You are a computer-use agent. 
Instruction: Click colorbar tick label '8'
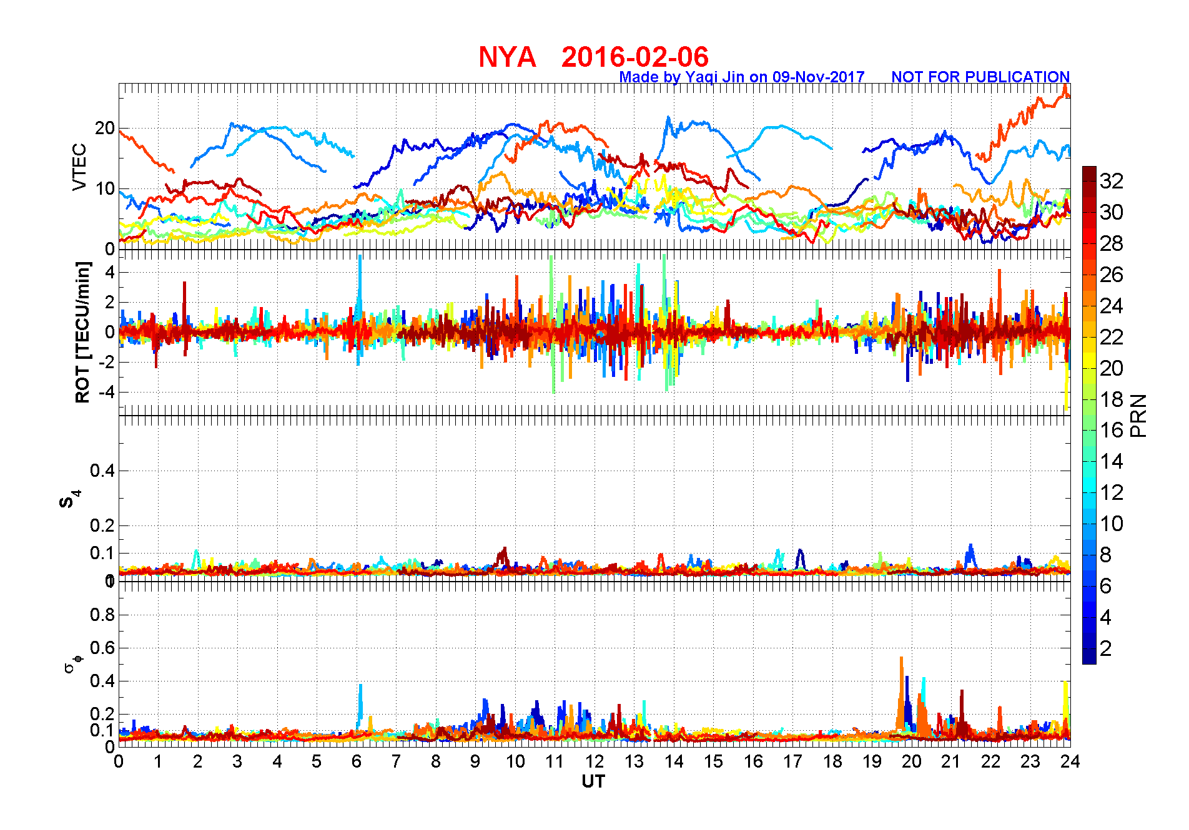coord(1105,555)
